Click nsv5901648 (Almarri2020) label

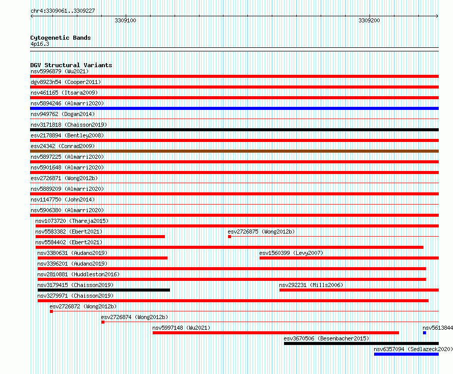tap(67, 167)
